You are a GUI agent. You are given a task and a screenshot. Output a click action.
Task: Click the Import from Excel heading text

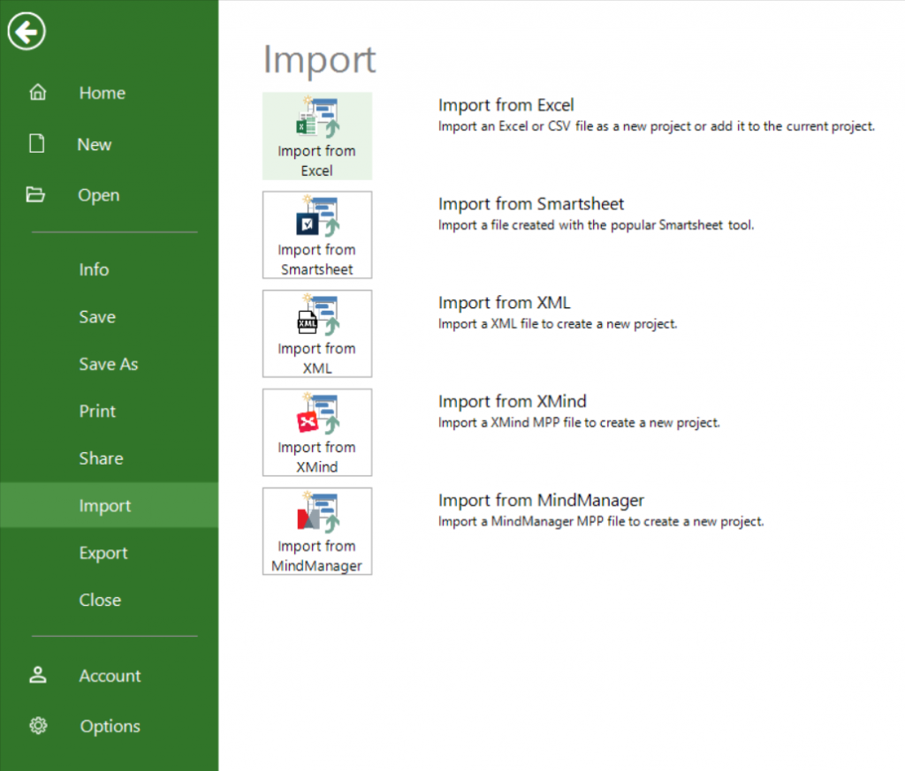[506, 104]
